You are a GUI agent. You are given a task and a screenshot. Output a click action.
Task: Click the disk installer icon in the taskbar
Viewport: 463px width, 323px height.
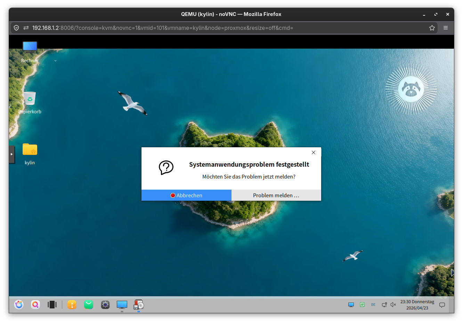(x=139, y=305)
